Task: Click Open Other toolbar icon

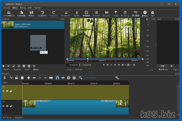Action: click(22, 14)
